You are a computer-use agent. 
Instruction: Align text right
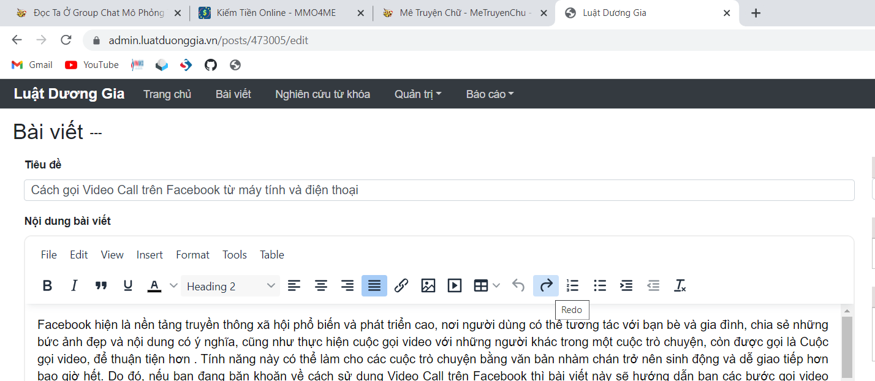coord(347,285)
